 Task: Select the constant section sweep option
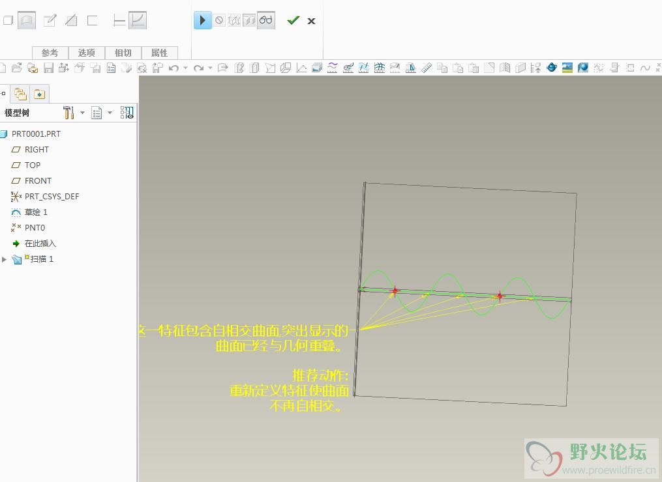[119, 20]
